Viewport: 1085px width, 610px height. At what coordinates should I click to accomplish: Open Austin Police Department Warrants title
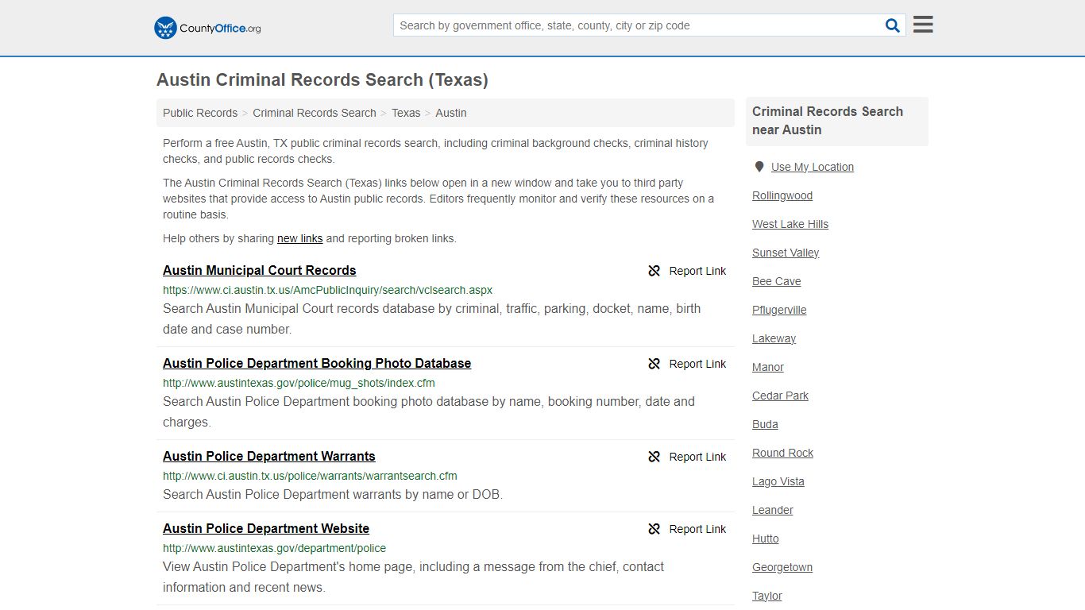(269, 456)
